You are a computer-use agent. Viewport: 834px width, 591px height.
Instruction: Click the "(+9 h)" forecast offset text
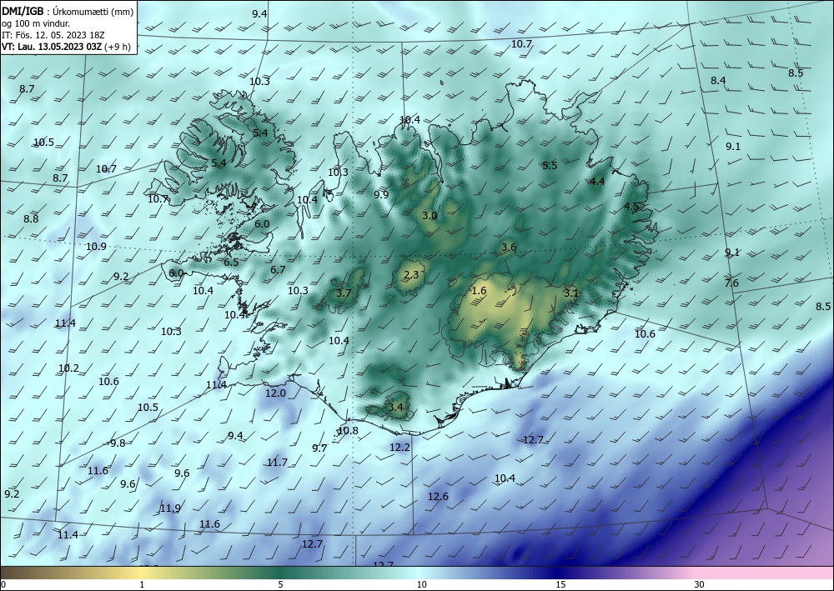118,47
